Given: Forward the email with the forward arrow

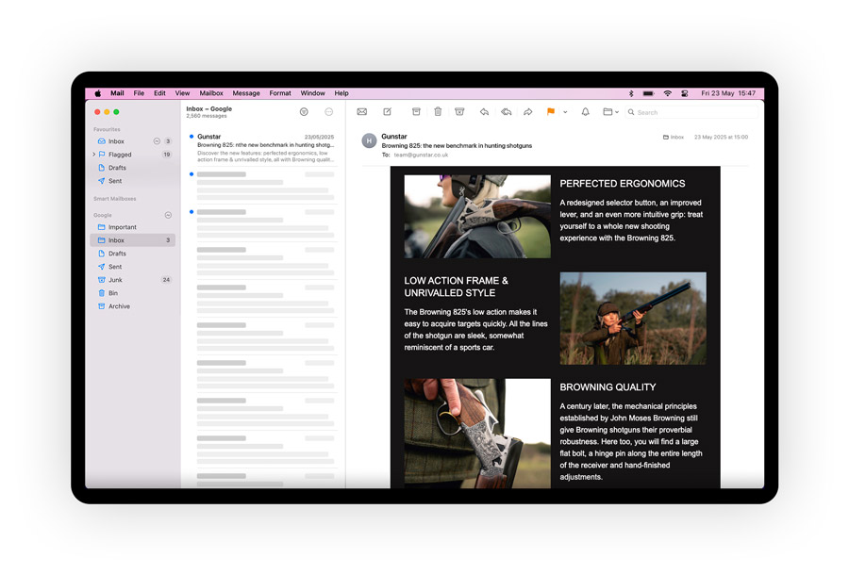Looking at the screenshot, I should point(528,112).
